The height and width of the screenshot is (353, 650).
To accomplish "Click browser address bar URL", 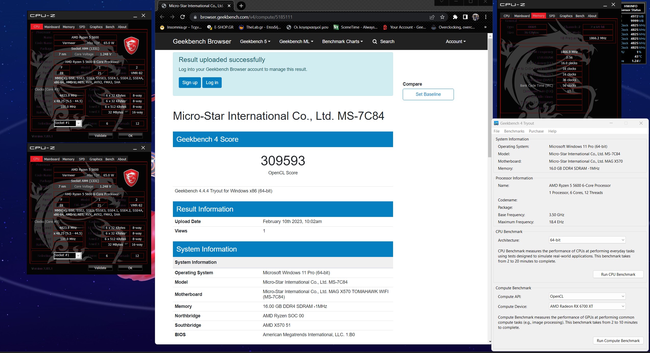I will 246,17.
